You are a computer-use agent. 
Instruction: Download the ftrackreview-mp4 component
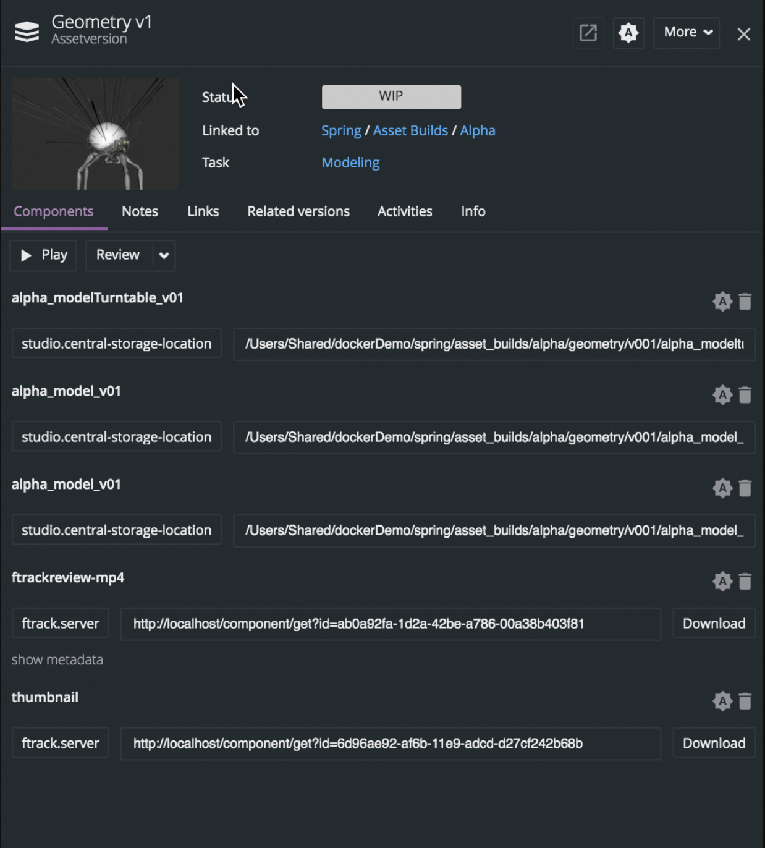pos(713,623)
